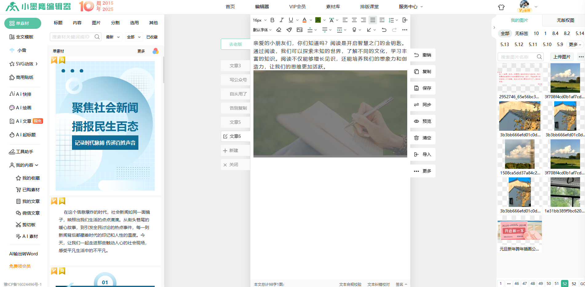Enable justify text alignment
This screenshot has height=287, width=585.
(x=372, y=20)
